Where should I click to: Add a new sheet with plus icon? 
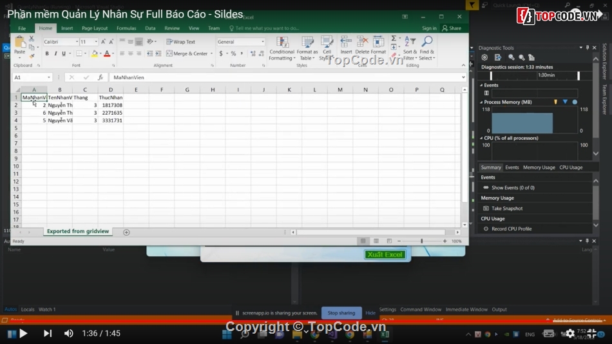coord(126,233)
